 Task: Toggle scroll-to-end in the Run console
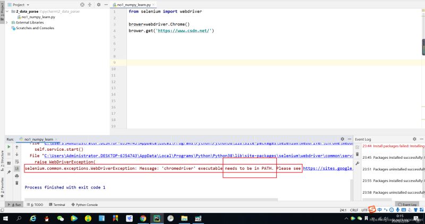17,168
